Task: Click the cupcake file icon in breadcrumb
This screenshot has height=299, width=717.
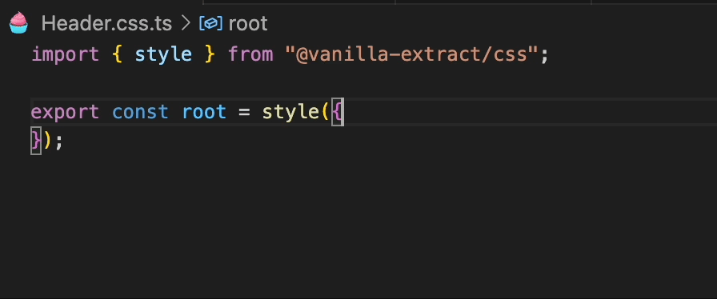Action: 18,23
